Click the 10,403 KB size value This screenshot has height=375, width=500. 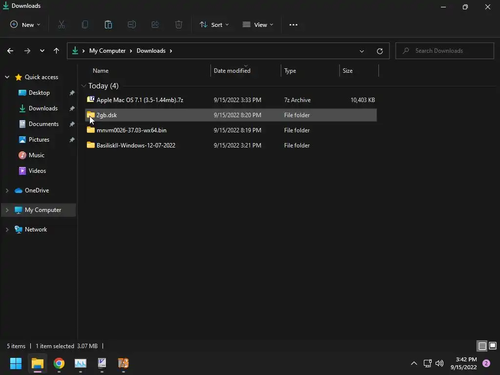[x=363, y=100]
